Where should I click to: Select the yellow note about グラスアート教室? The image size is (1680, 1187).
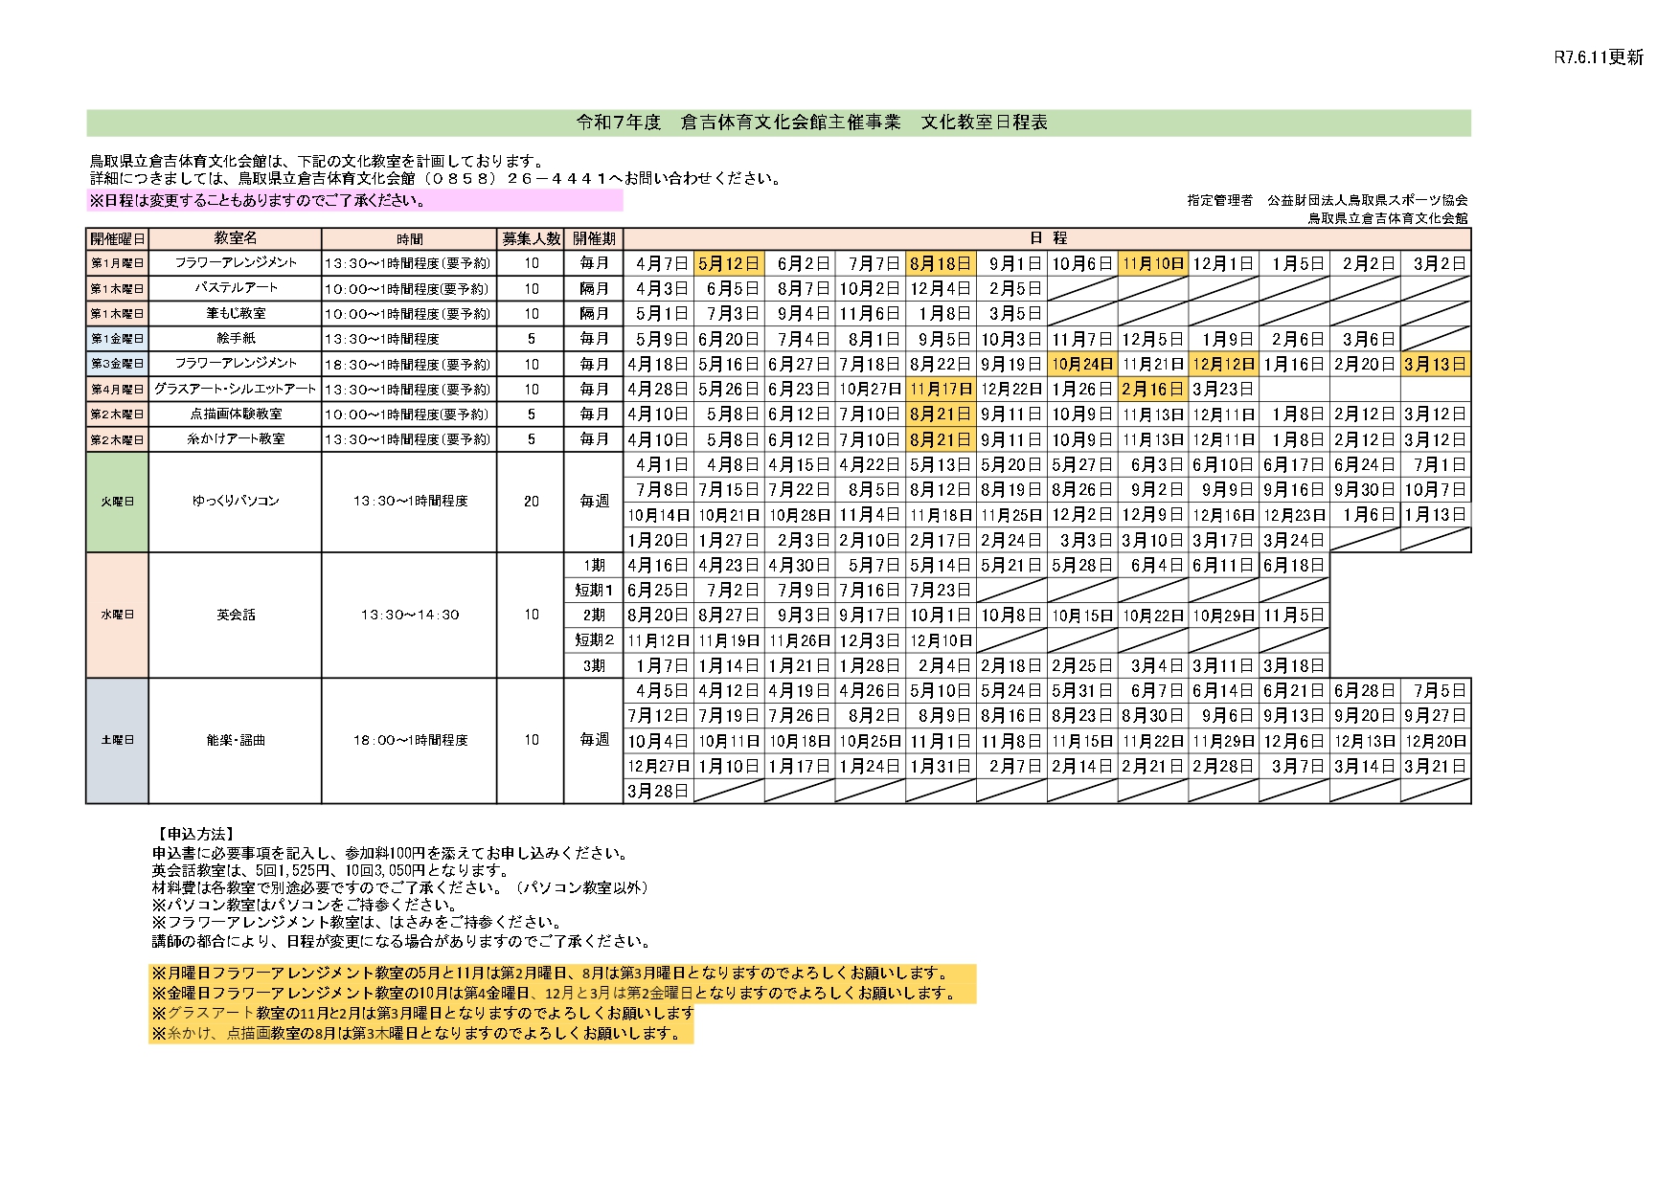(x=422, y=1013)
